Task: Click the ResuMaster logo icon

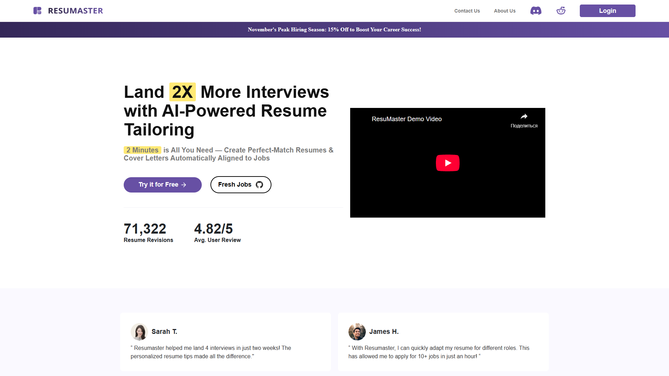Action: 37,11
